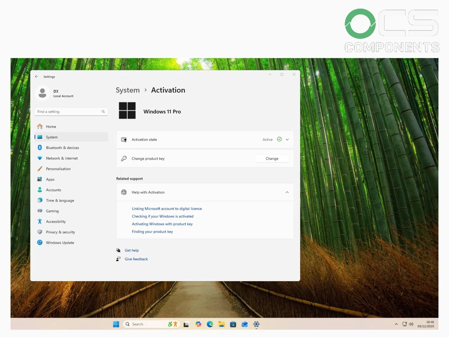Screen dimensions: 449x337
Task: Launch Copilot from the taskbar
Action: tap(198, 324)
